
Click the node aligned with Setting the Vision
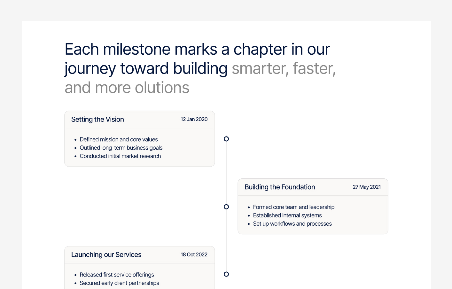point(226,139)
